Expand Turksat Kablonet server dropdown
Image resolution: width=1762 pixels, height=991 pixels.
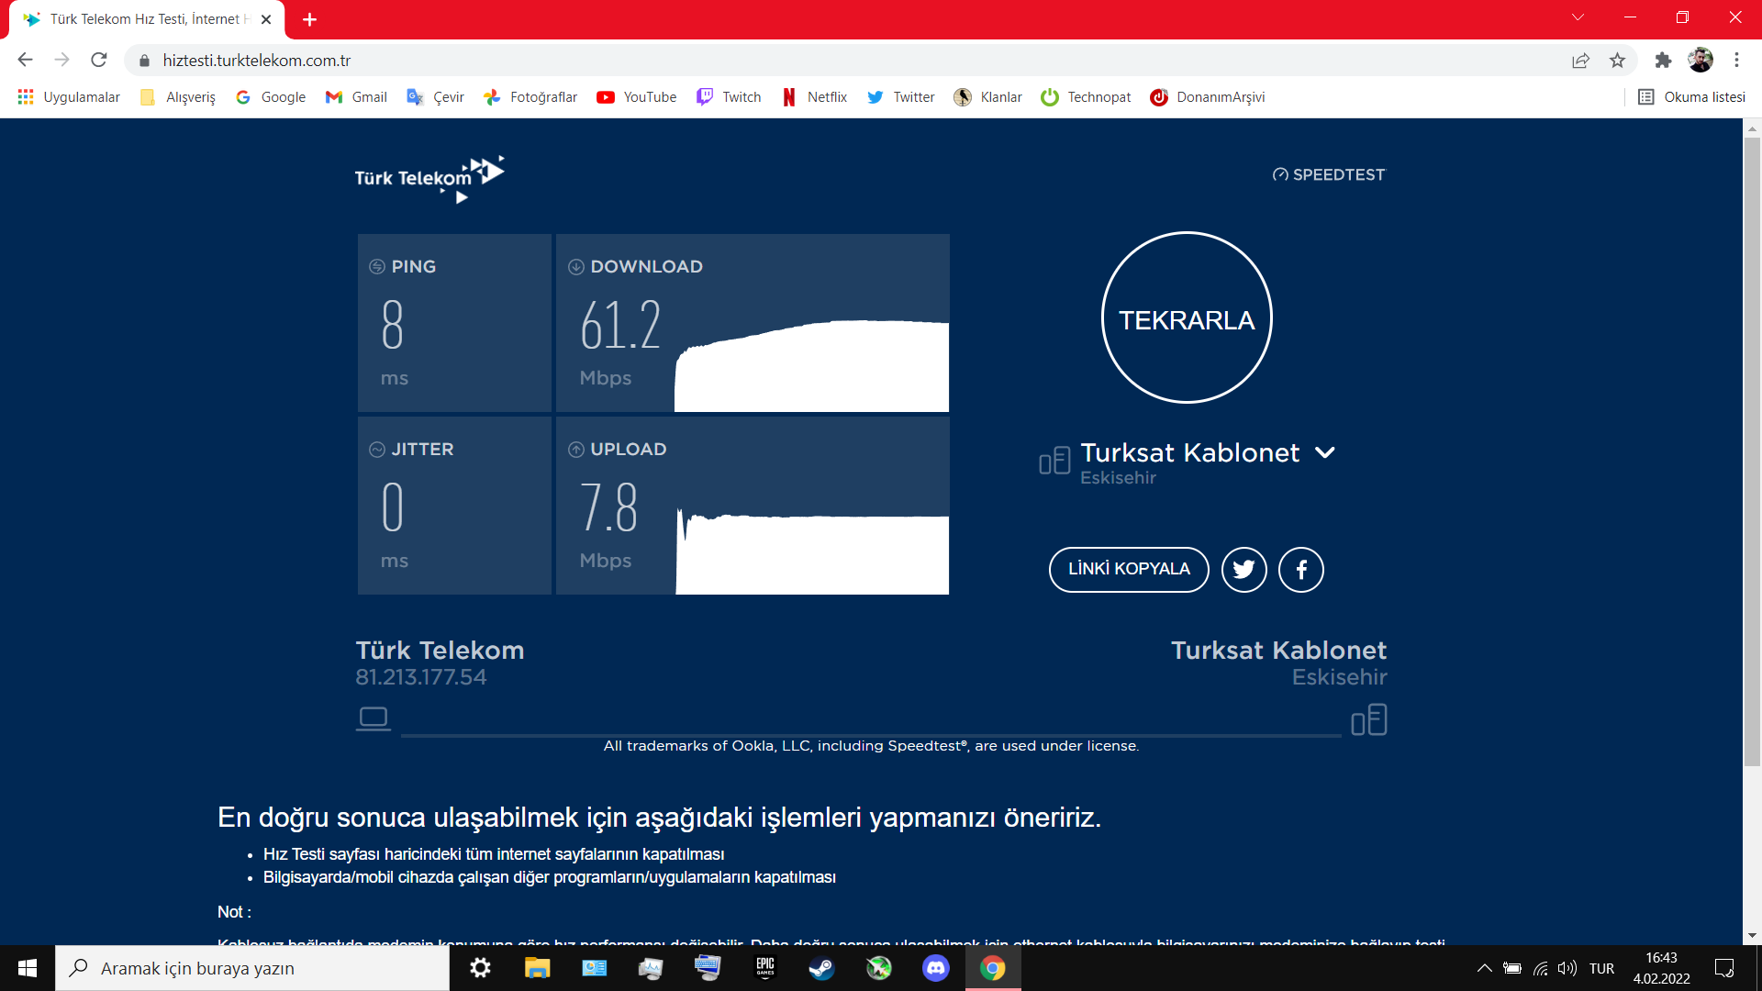(1324, 452)
